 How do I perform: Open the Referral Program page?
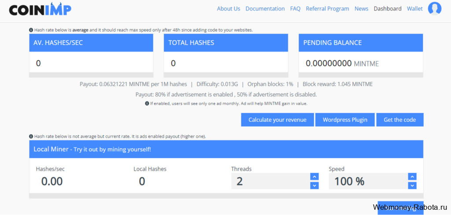click(x=327, y=9)
